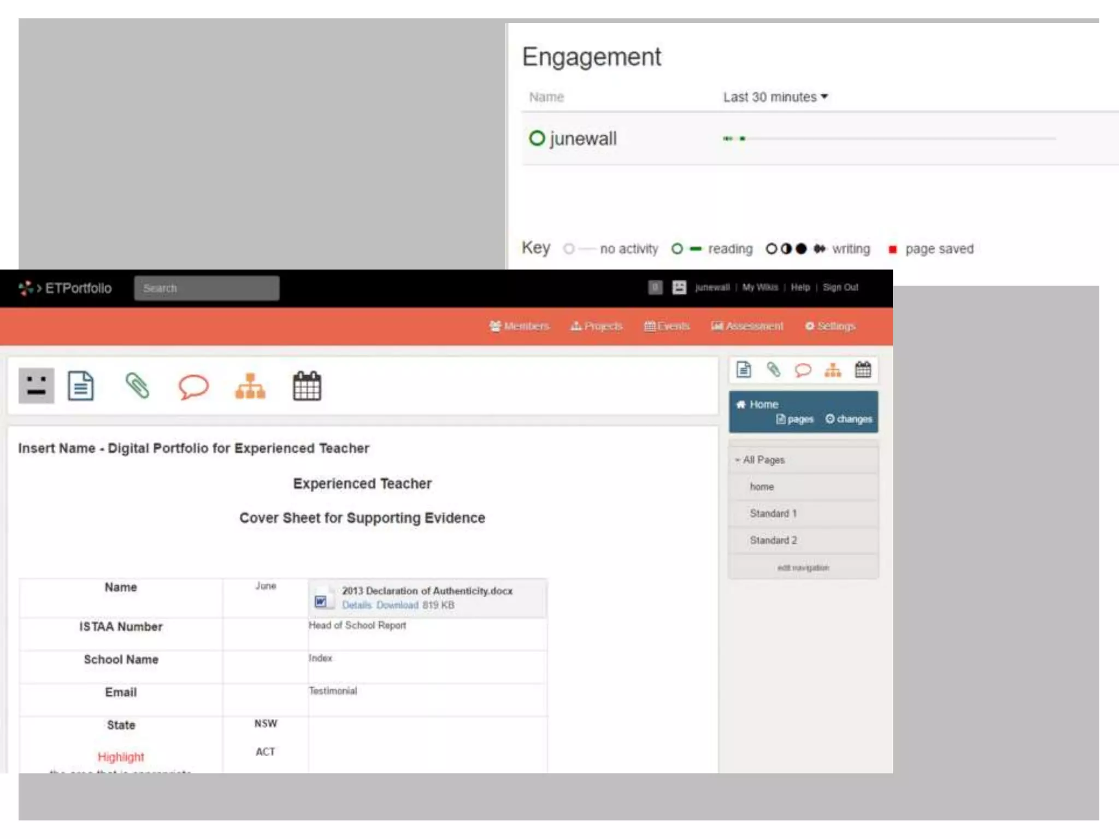
Task: Click the large calendar events icon
Action: point(307,386)
